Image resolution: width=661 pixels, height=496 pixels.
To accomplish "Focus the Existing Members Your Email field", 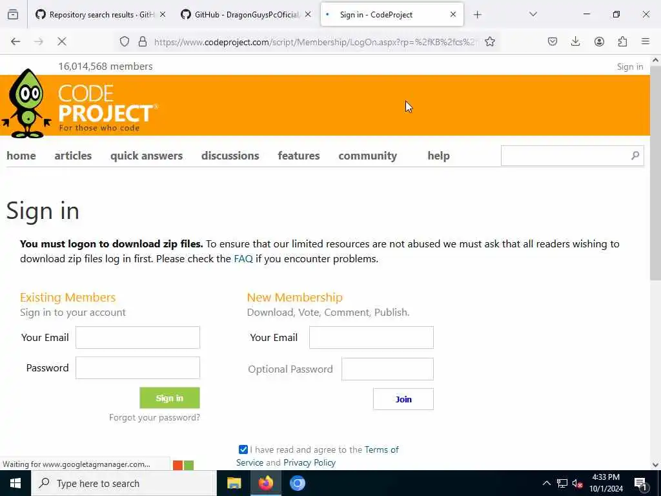I will 138,337.
